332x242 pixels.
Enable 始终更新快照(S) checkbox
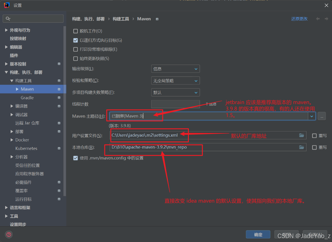[75, 58]
